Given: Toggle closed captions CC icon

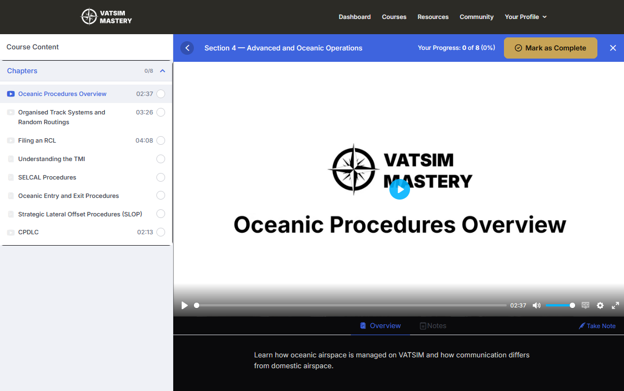Looking at the screenshot, I should pyautogui.click(x=585, y=305).
